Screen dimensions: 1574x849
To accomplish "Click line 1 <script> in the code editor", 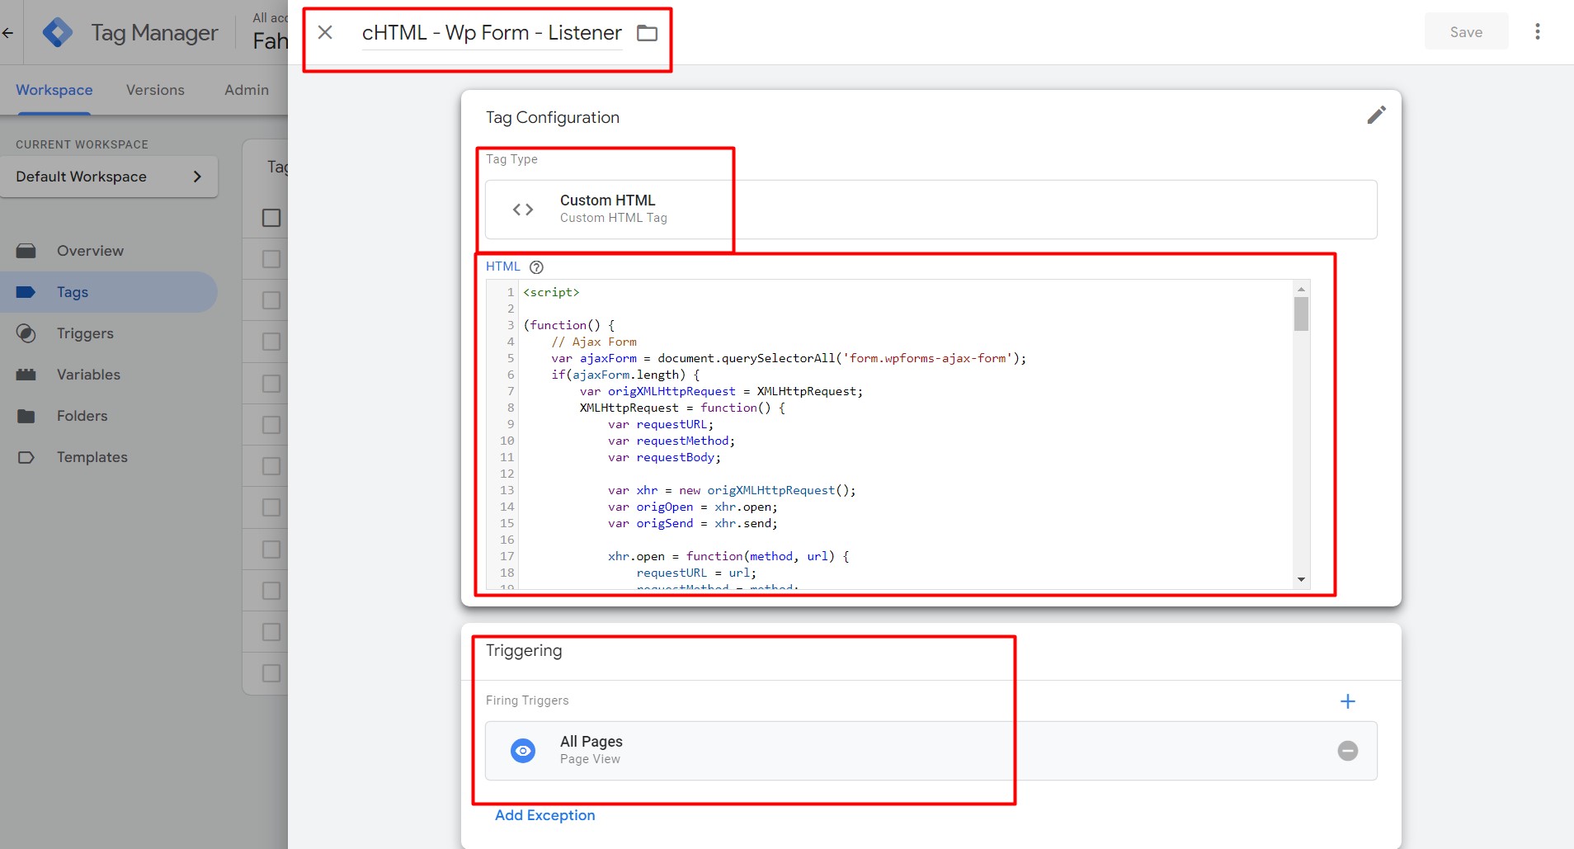I will 552,292.
